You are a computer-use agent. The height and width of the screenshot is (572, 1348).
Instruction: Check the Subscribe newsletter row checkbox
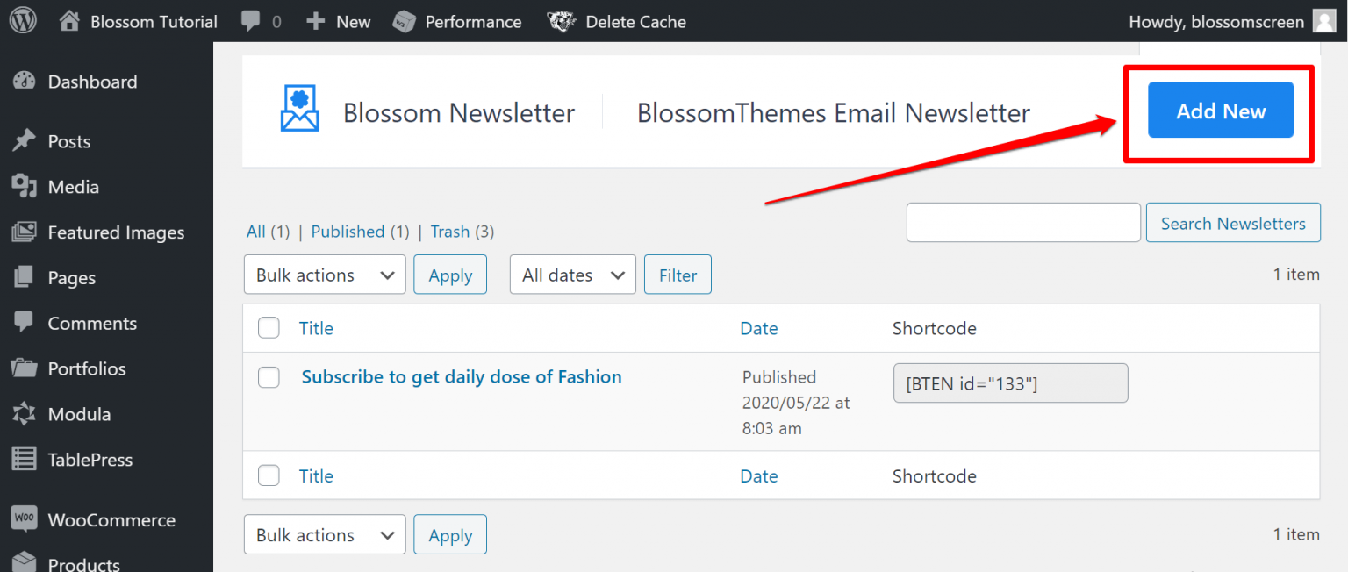(269, 377)
